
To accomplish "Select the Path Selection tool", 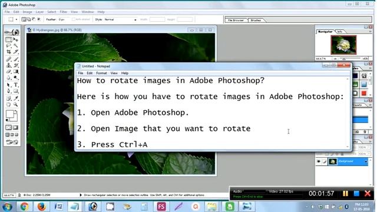I will coord(9,85).
